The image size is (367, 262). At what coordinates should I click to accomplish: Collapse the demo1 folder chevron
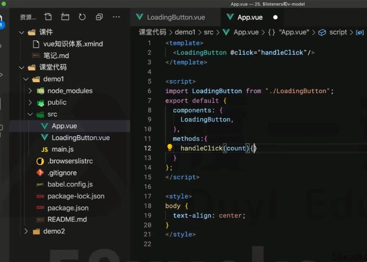26,79
